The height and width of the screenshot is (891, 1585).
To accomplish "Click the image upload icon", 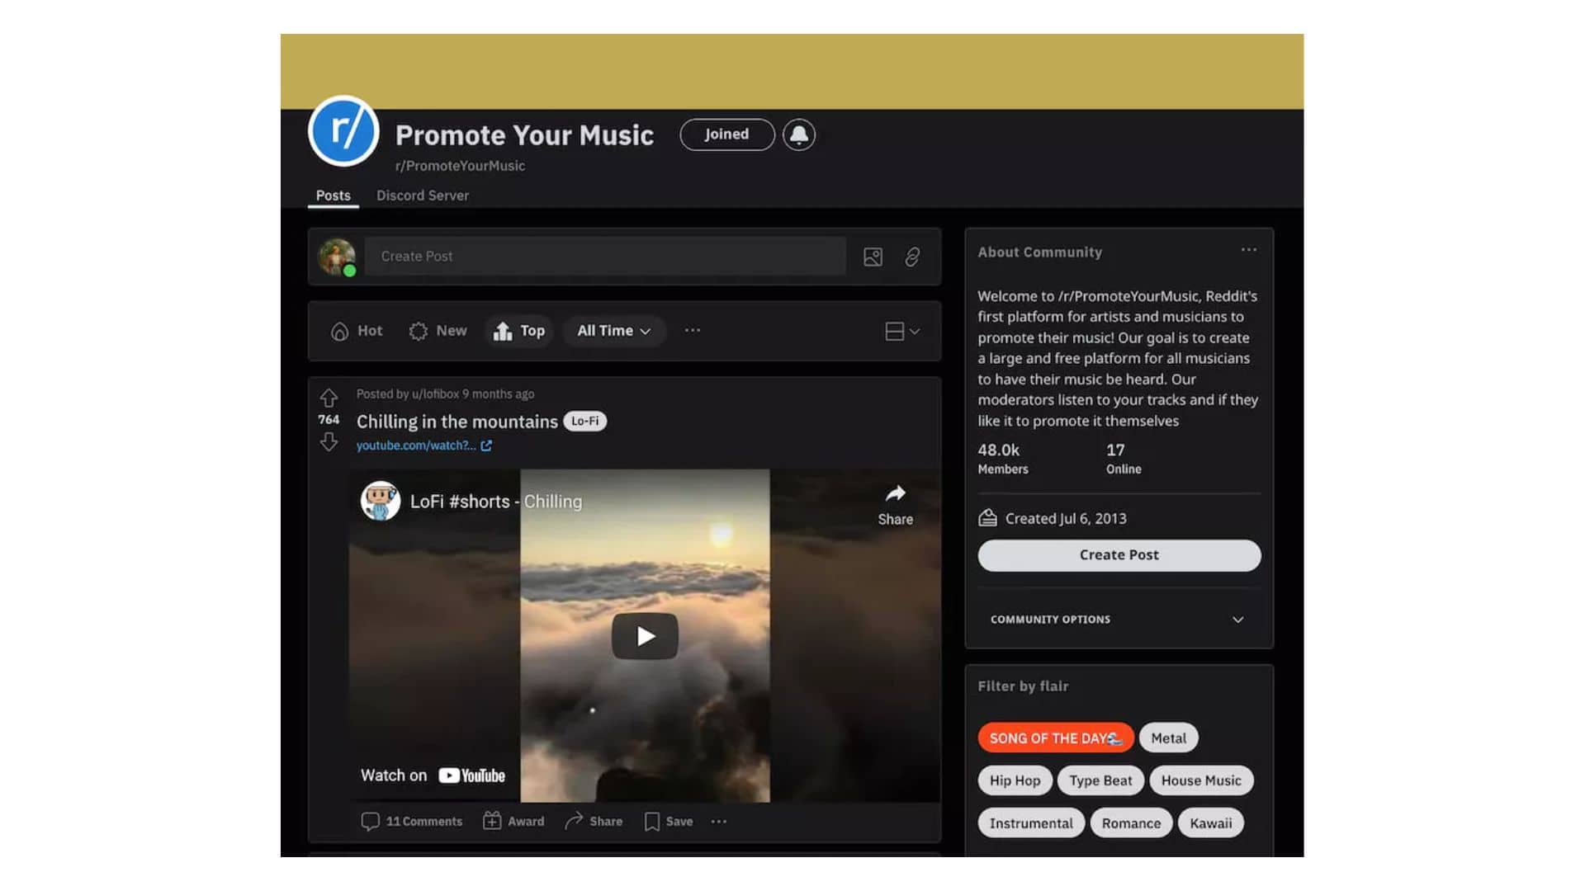I will (873, 257).
